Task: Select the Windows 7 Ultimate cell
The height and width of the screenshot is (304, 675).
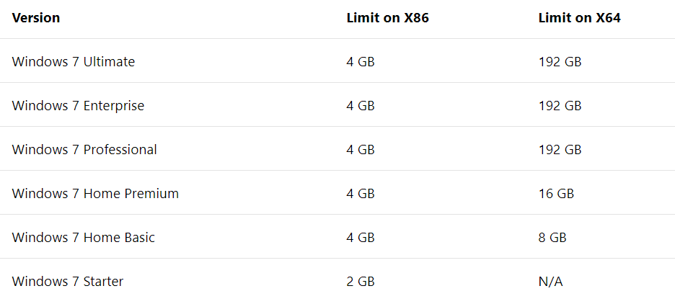Action: click(74, 61)
